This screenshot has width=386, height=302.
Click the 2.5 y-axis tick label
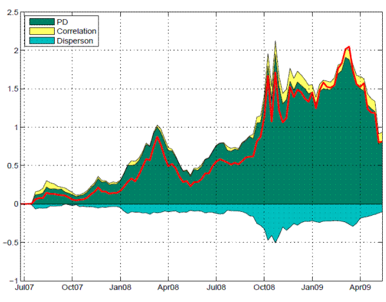tap(10, 12)
